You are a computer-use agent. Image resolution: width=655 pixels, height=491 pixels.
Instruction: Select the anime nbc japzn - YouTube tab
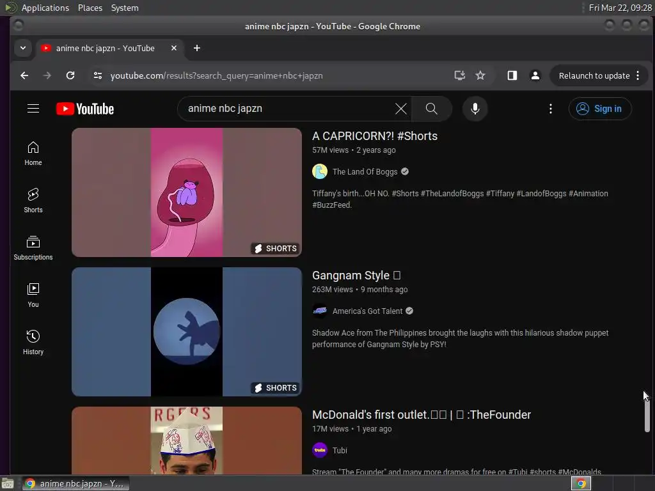tap(109, 48)
